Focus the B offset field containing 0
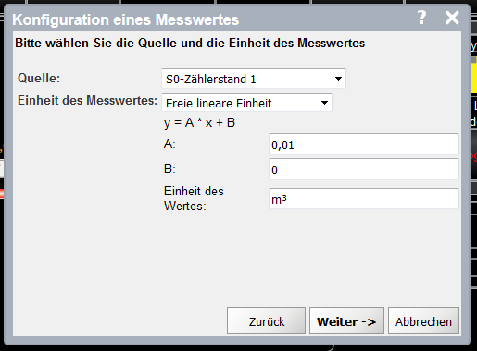The image size is (477, 351). click(x=363, y=169)
